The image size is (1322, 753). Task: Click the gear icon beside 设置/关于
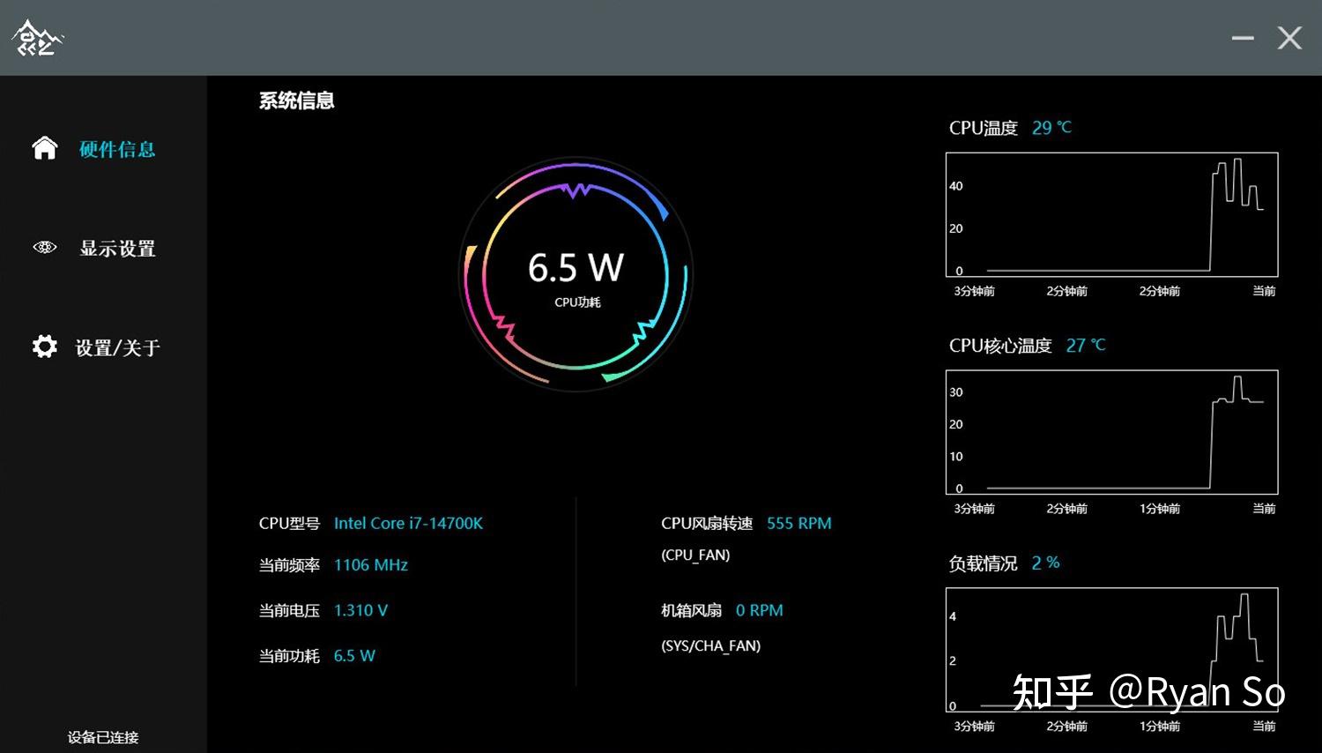[x=45, y=347]
